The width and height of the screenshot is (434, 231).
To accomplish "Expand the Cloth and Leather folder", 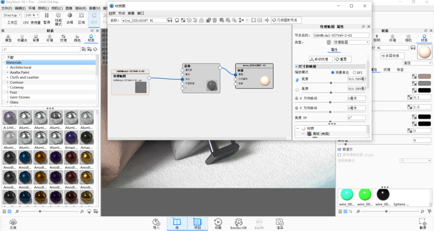I will (8, 78).
